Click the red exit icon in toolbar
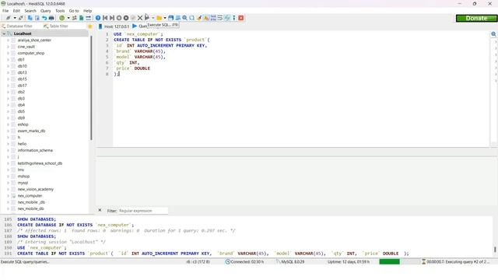 click(241, 18)
